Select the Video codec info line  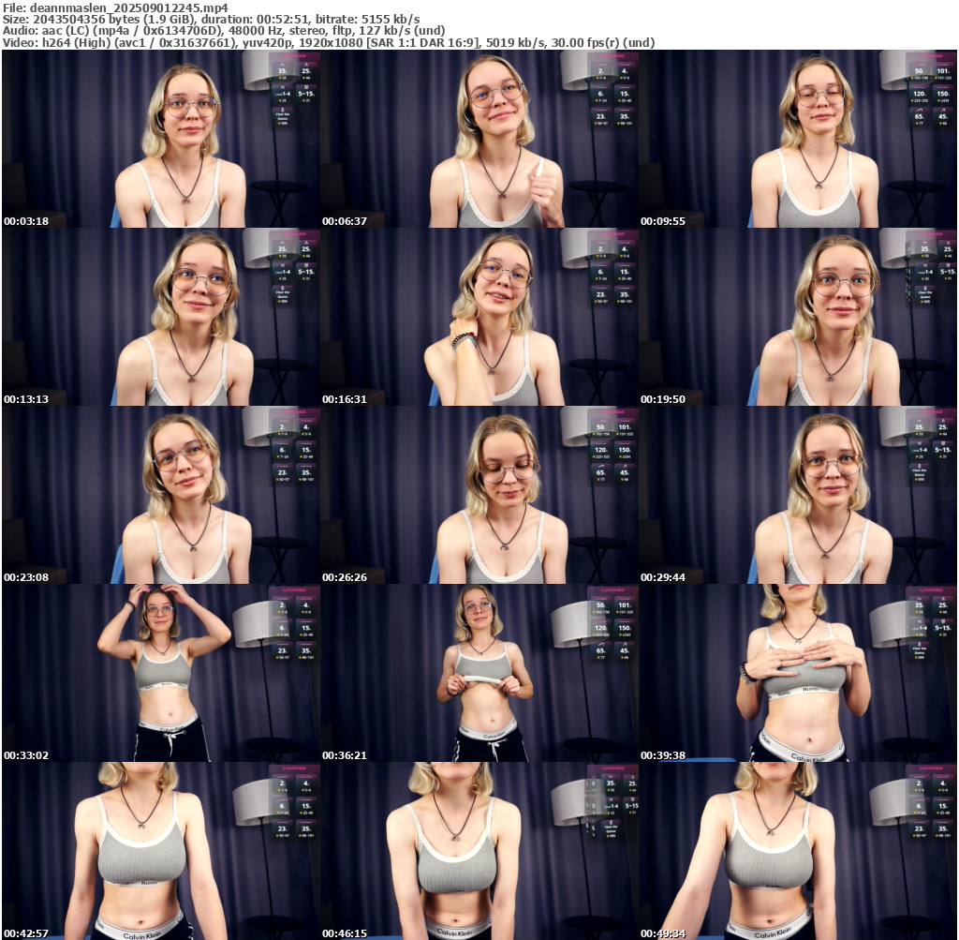(x=329, y=43)
